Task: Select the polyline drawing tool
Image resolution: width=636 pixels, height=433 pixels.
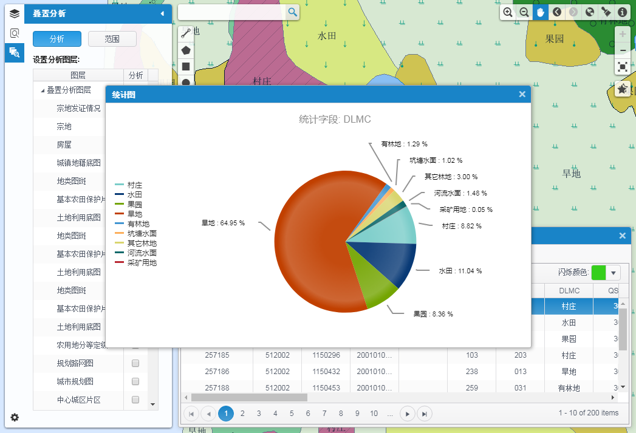Action: 186,33
